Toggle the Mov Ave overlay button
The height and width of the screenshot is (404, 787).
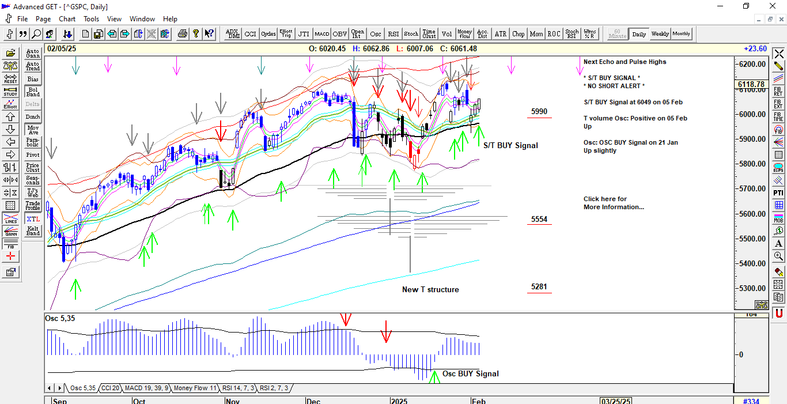tap(33, 130)
